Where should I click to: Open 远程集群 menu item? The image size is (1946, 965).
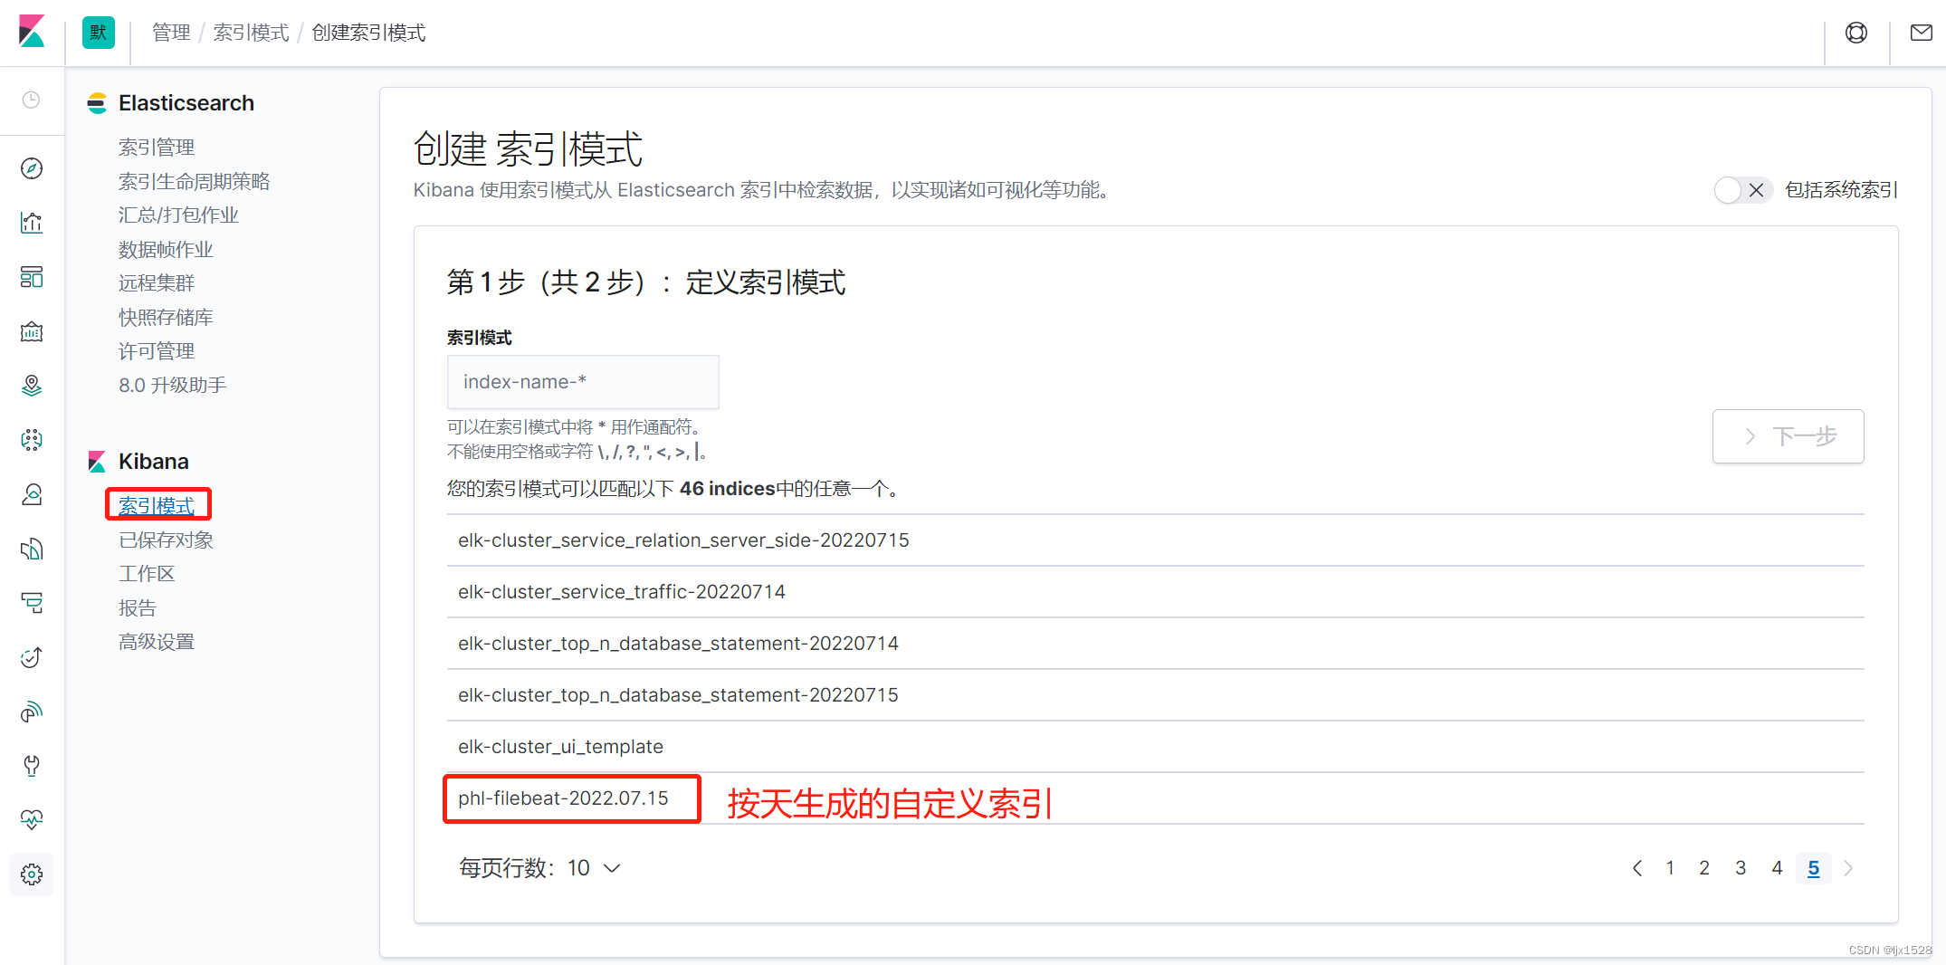point(157,282)
